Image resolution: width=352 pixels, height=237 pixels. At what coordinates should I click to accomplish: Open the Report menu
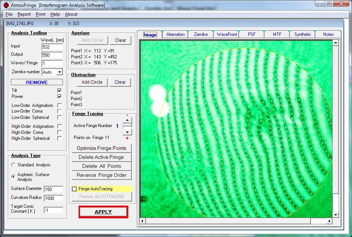point(24,14)
